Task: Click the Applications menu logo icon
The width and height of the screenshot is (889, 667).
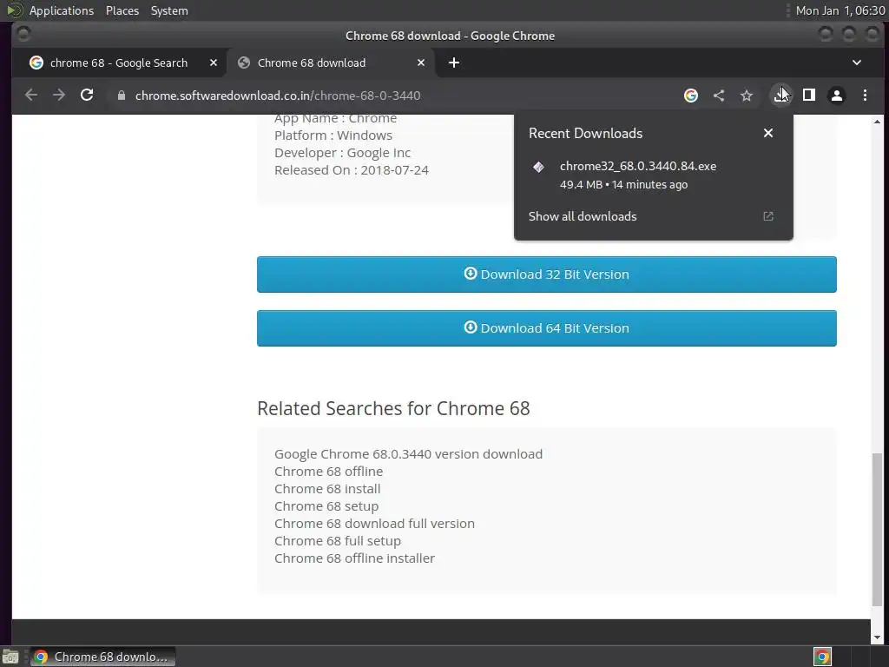Action: 15,10
